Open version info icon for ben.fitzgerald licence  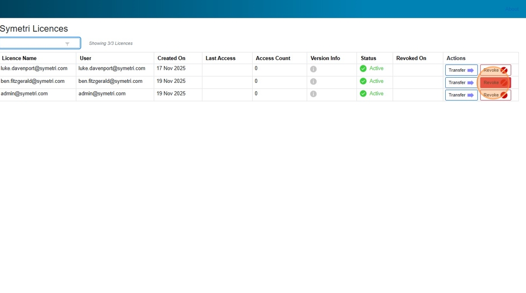coord(313,81)
